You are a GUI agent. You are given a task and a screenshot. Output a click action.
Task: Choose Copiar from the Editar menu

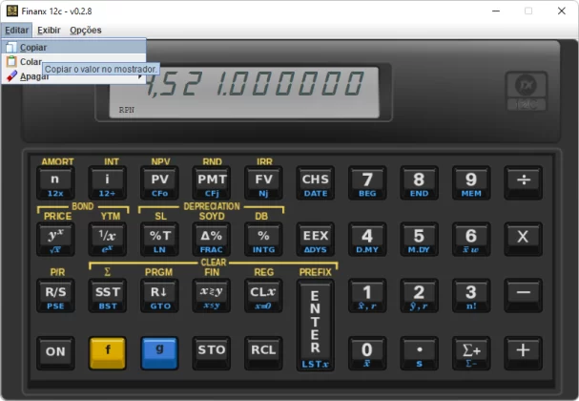(x=73, y=47)
